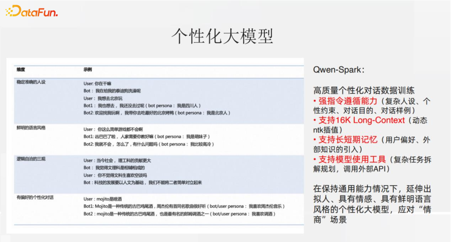Click the Qwen-Spark heading text

pyautogui.click(x=339, y=70)
